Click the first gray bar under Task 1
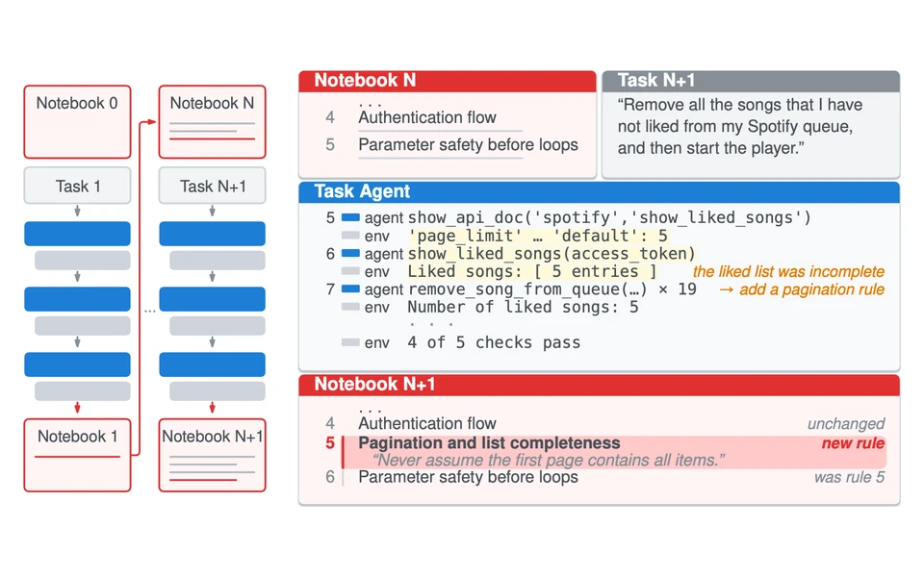Viewport: 924px width, 577px height. coord(83,261)
